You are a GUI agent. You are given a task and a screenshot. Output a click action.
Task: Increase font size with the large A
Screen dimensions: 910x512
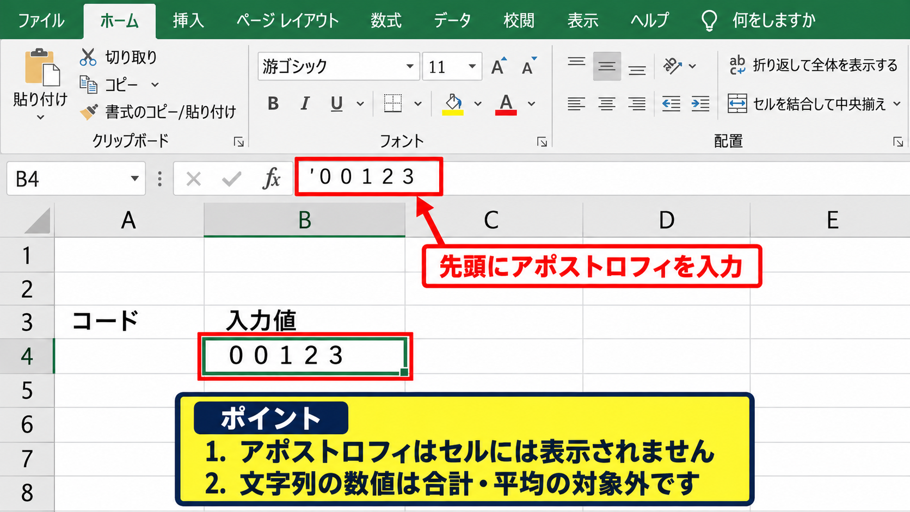pyautogui.click(x=499, y=66)
